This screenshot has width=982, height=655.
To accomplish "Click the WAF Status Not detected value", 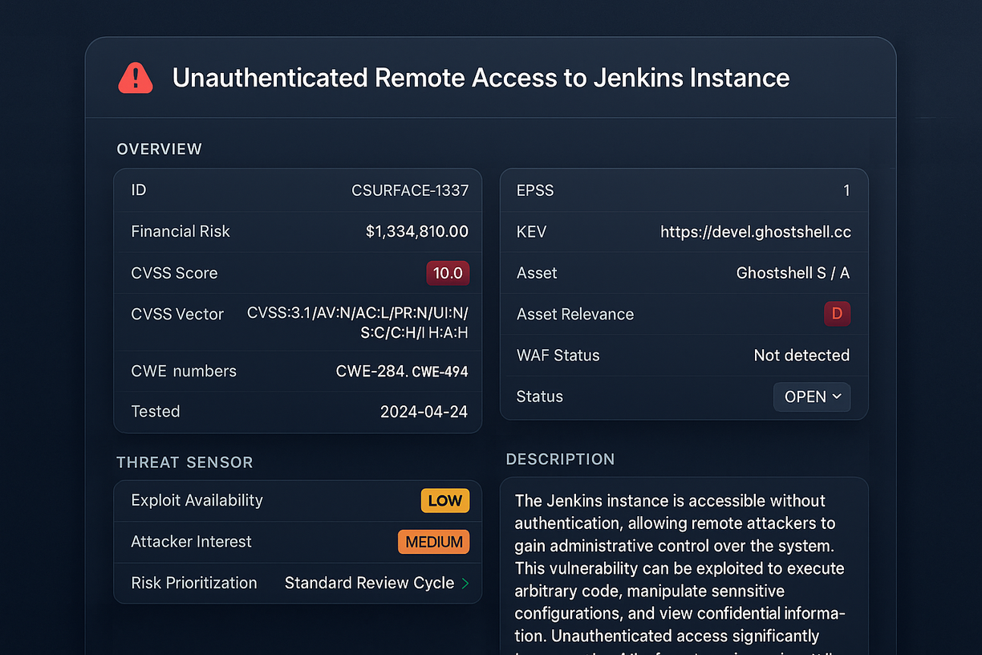I will 801,356.
